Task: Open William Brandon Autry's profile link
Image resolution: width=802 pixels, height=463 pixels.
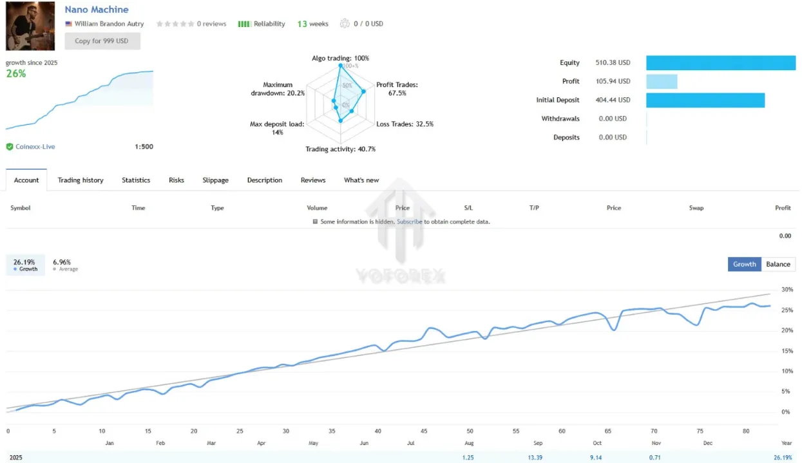Action: 109,24
